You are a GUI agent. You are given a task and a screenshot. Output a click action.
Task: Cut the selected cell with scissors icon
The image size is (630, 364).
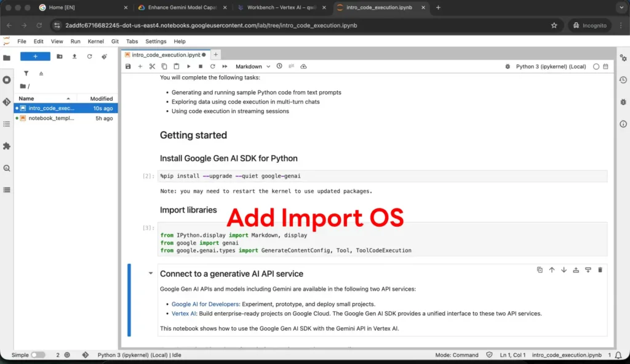152,66
